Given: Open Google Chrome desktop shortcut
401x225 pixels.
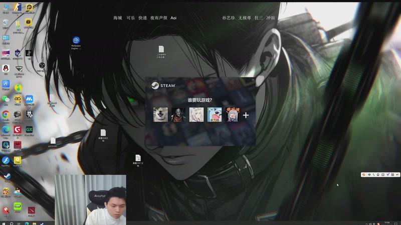Looking at the screenshot, I should 6,116.
